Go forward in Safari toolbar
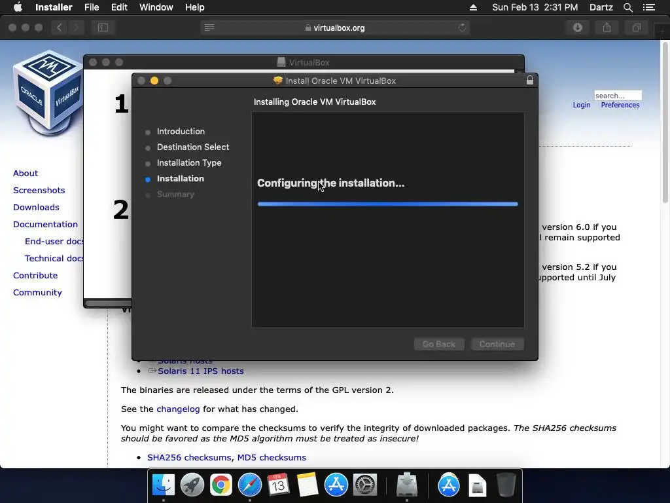 coord(76,28)
